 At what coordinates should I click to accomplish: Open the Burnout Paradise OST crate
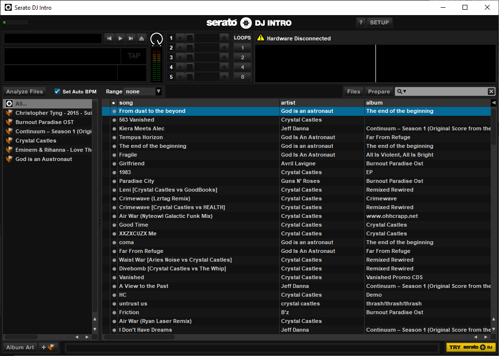click(x=47, y=122)
